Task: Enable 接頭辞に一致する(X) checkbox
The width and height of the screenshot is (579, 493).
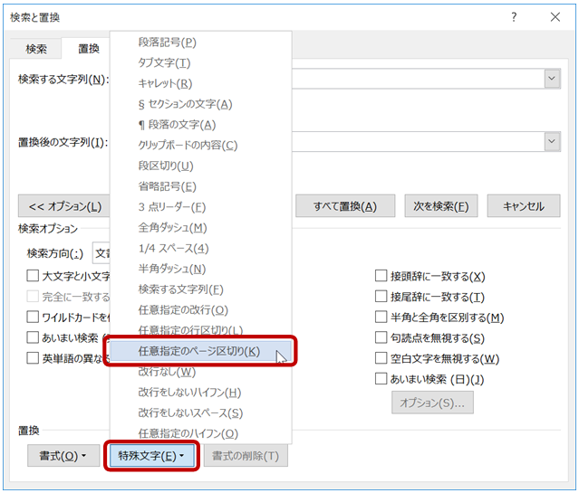Action: coord(381,277)
